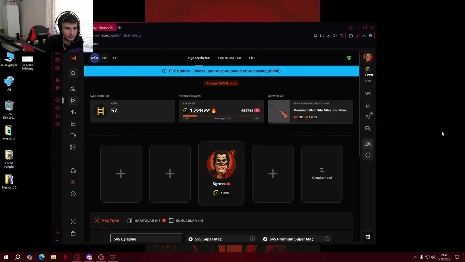The image size is (465, 262).
Task: Click the Grupları bul card
Action: click(x=322, y=174)
